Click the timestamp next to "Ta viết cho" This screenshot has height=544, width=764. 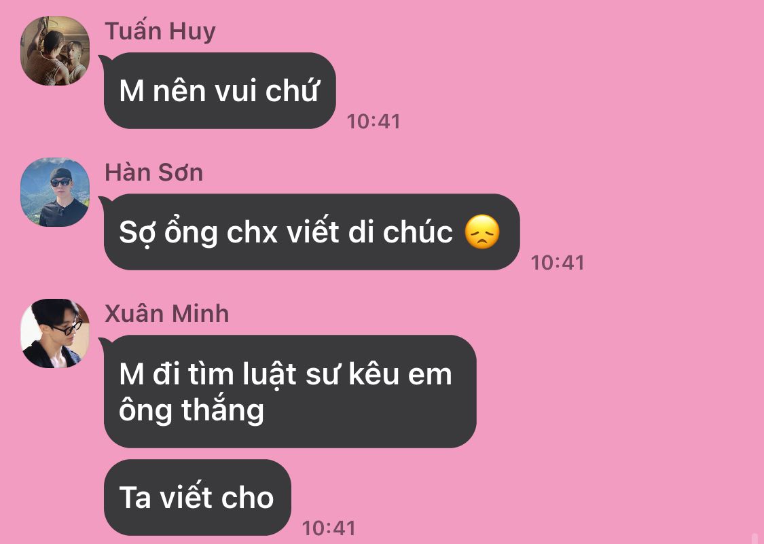[x=329, y=528]
